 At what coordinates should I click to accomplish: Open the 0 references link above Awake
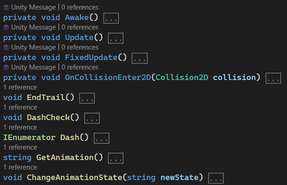[x=80, y=7]
